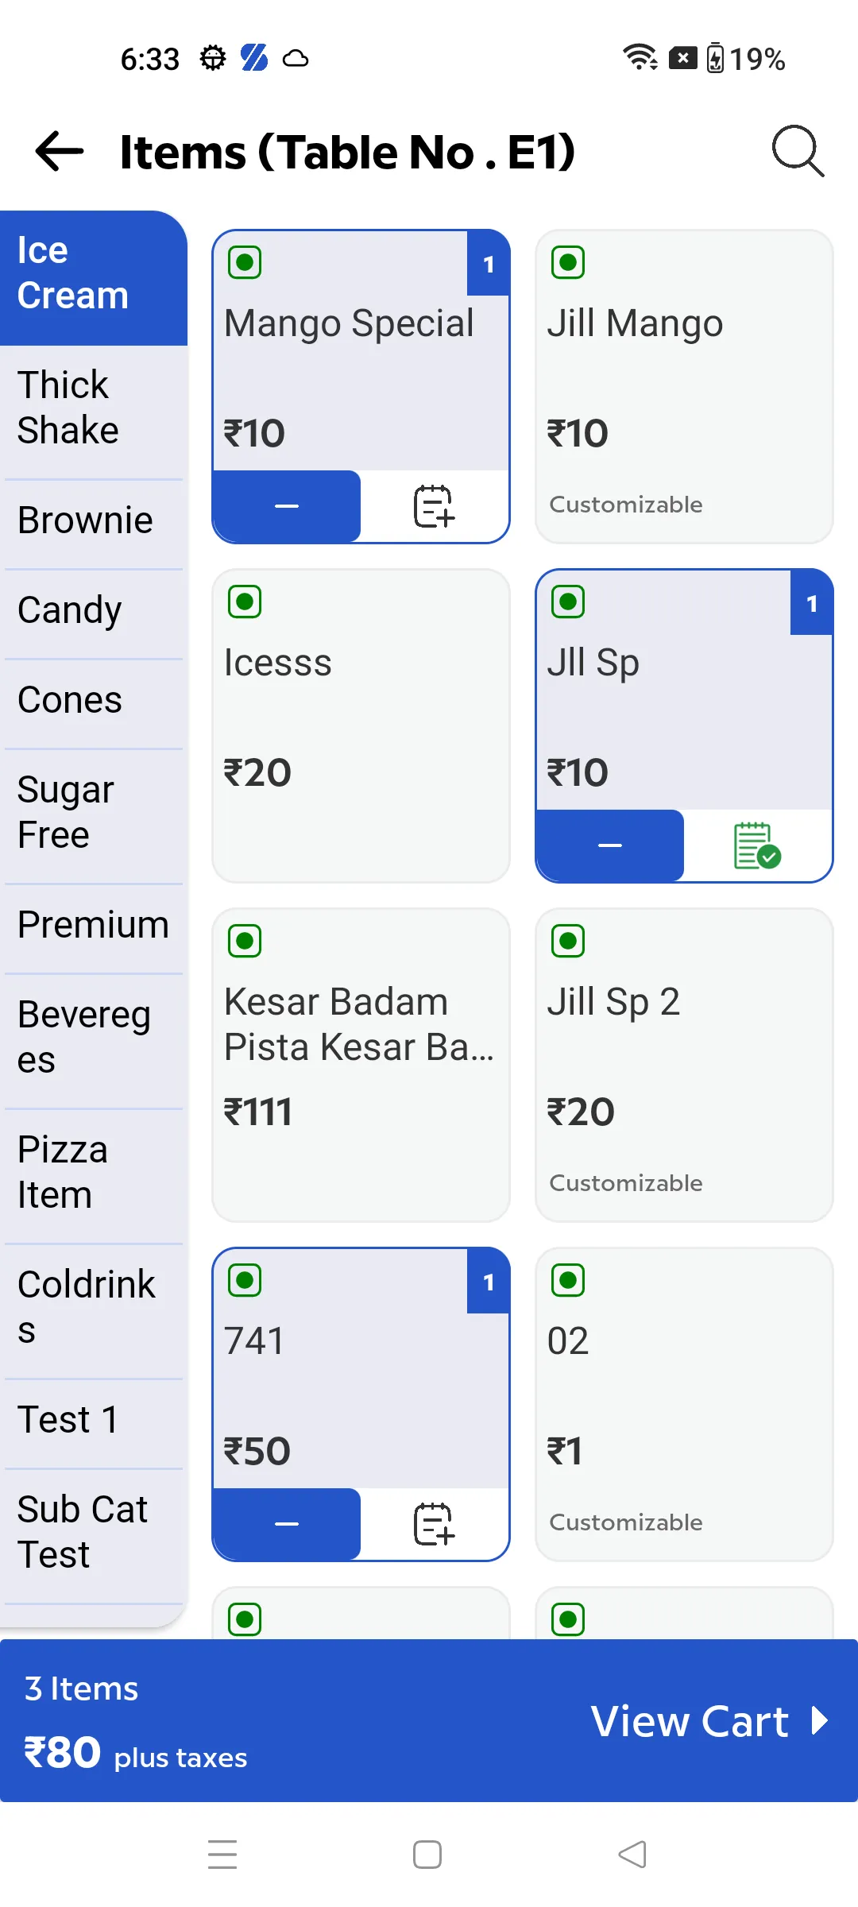Image resolution: width=858 pixels, height=1907 pixels.
Task: Expand the cart using the View Cart arrow
Action: (x=819, y=1721)
